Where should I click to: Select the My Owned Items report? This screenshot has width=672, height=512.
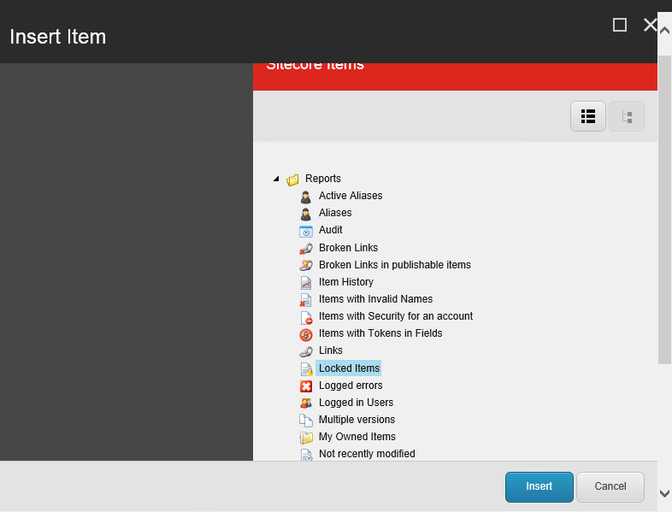coord(357,437)
